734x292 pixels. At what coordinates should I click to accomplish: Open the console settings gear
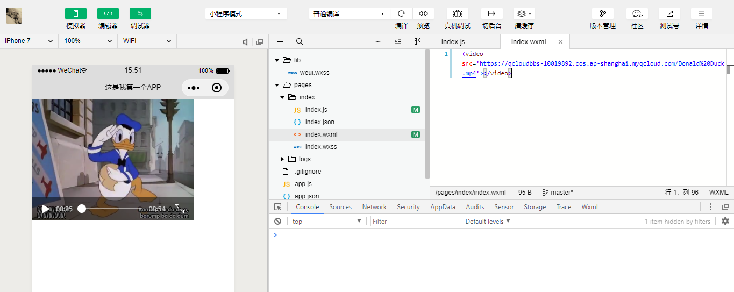coord(725,221)
